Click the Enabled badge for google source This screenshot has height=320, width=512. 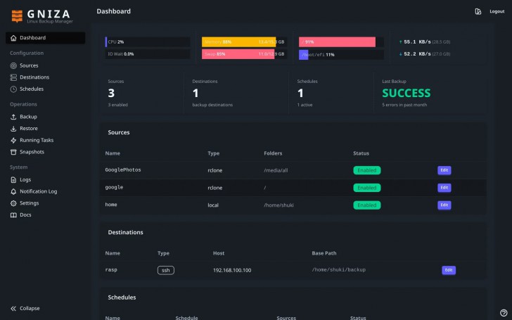(366, 188)
